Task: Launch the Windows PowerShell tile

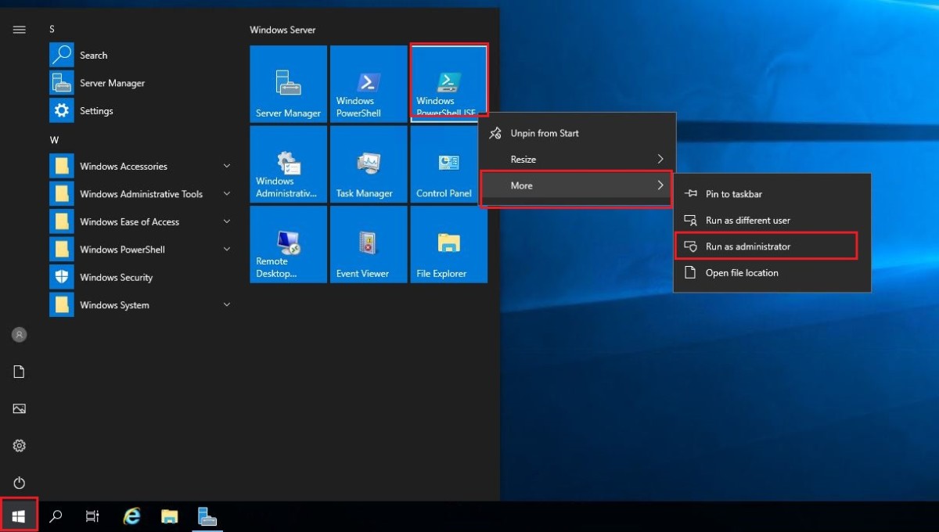Action: tap(369, 84)
